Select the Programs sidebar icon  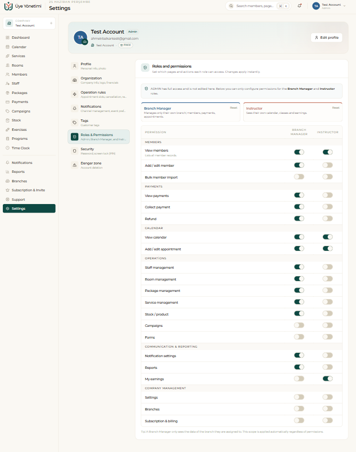point(8,139)
